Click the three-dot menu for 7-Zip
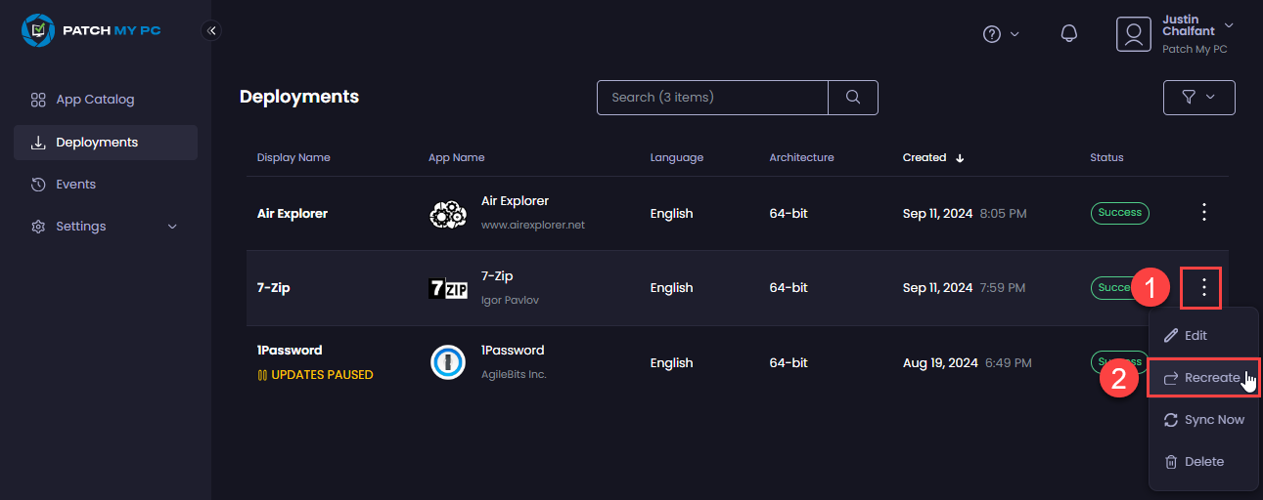 tap(1204, 287)
